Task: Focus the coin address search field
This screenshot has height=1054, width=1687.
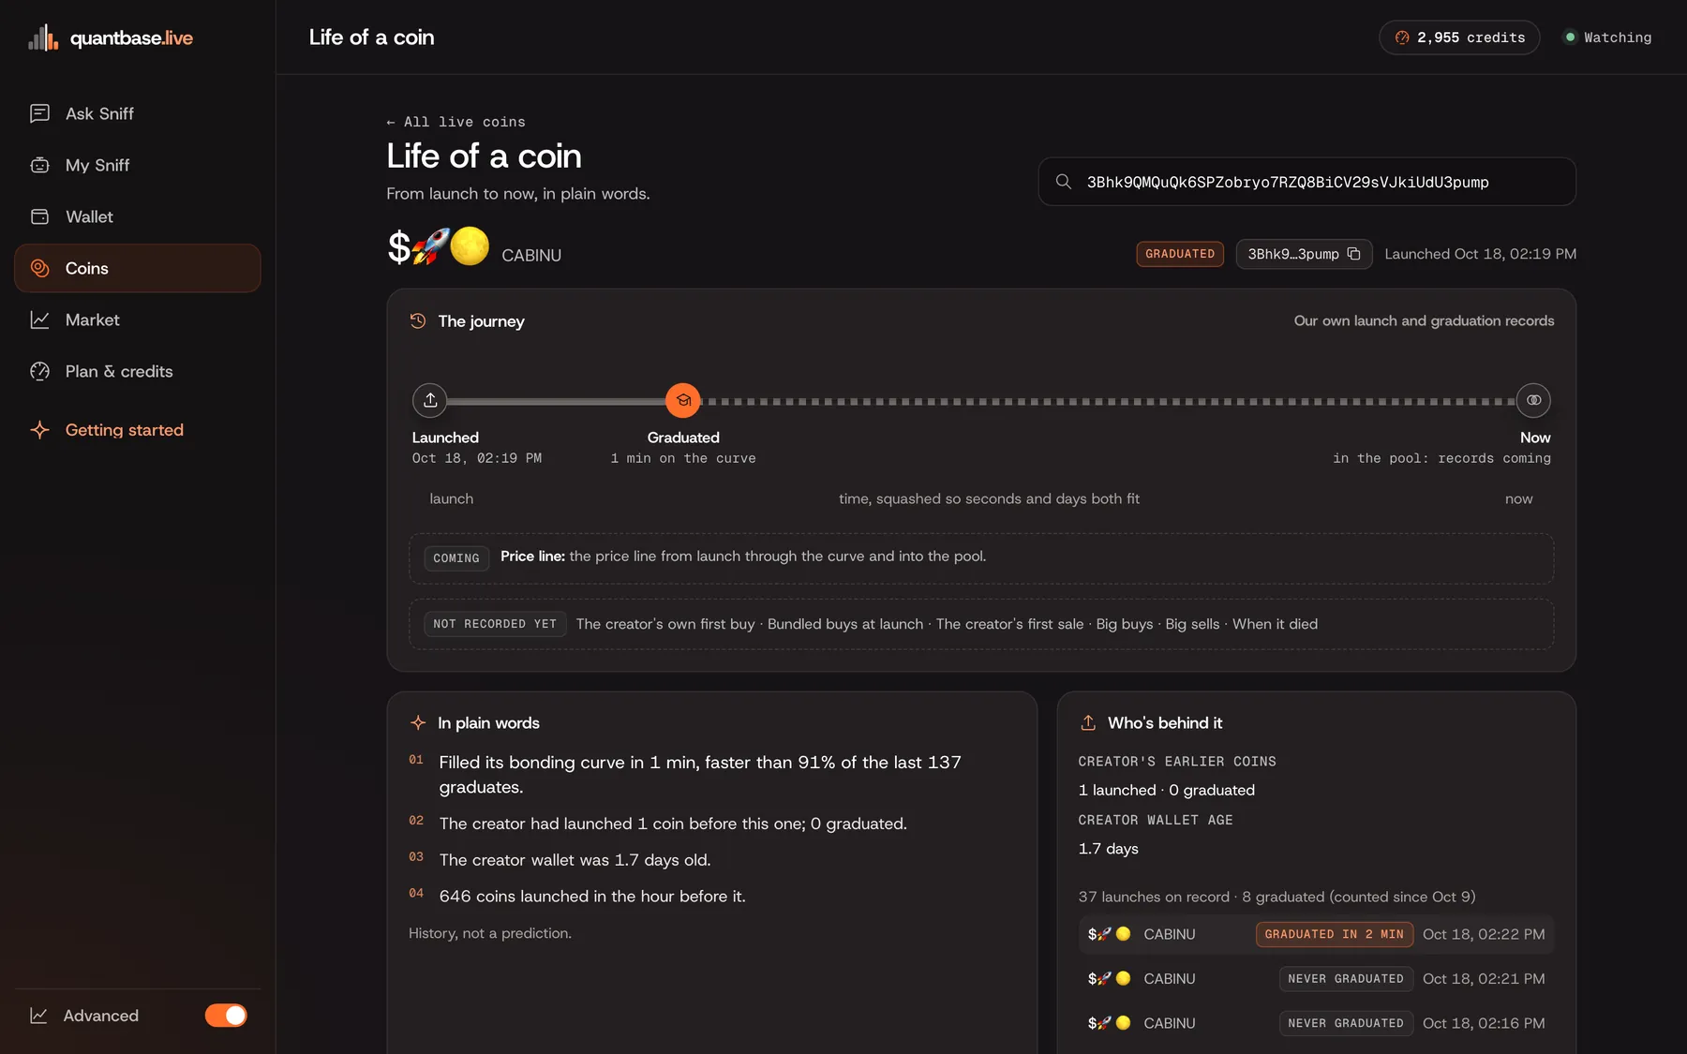Action: click(x=1307, y=182)
